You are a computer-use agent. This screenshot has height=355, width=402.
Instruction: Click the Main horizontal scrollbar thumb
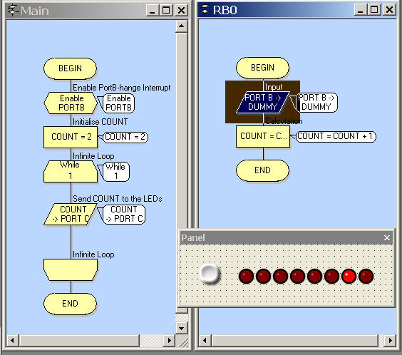[x=79, y=341]
